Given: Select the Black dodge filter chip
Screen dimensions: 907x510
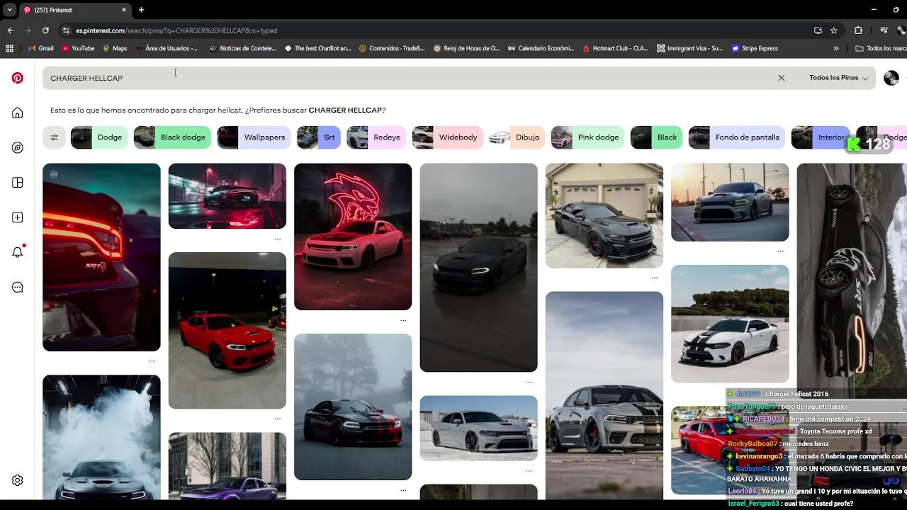Looking at the screenshot, I should 172,137.
